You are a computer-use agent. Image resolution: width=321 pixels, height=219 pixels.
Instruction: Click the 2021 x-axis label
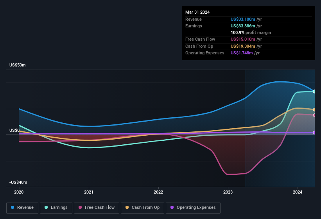89,192
